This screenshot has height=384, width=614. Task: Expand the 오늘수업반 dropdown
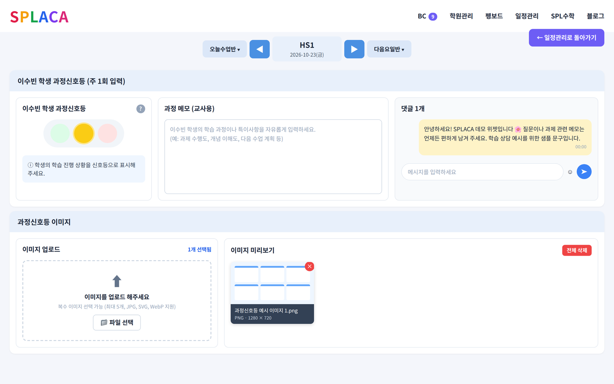point(225,49)
